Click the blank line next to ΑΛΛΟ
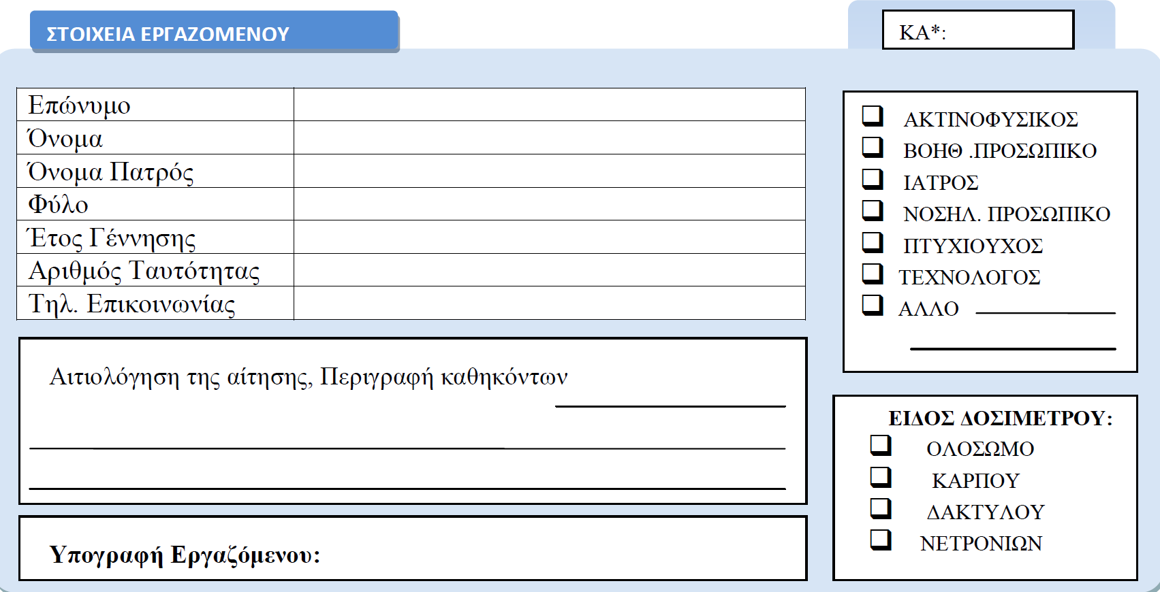This screenshot has width=1160, height=592. tap(1046, 313)
